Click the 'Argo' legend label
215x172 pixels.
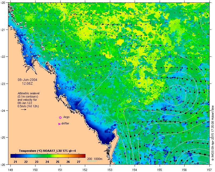(x=66, y=117)
